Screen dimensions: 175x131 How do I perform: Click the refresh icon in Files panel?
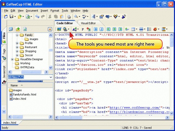point(25,29)
